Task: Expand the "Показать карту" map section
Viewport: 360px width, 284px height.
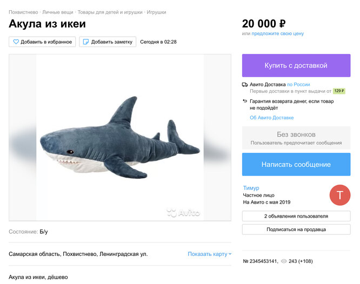Action: (x=209, y=254)
